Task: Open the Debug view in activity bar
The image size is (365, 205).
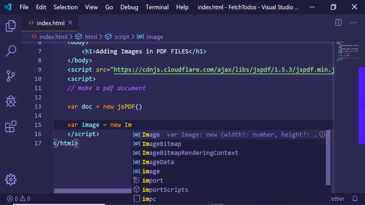Action: click(x=11, y=101)
